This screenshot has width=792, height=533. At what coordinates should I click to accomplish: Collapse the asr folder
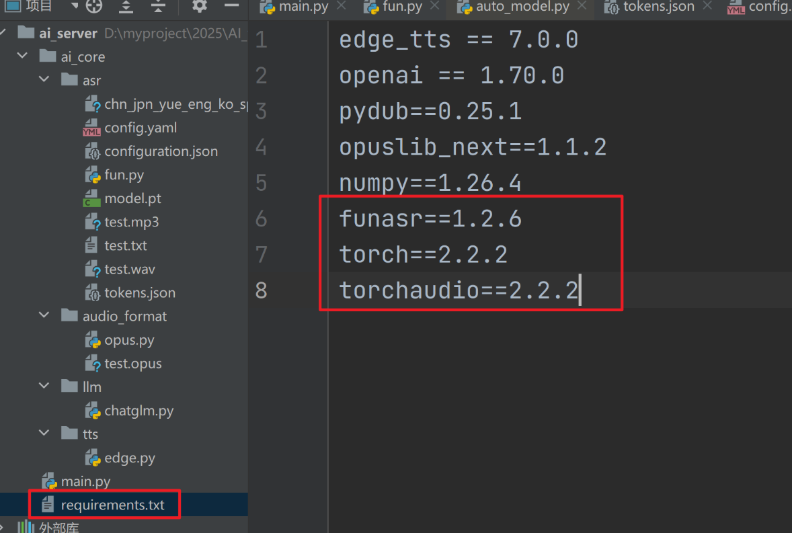tap(44, 79)
